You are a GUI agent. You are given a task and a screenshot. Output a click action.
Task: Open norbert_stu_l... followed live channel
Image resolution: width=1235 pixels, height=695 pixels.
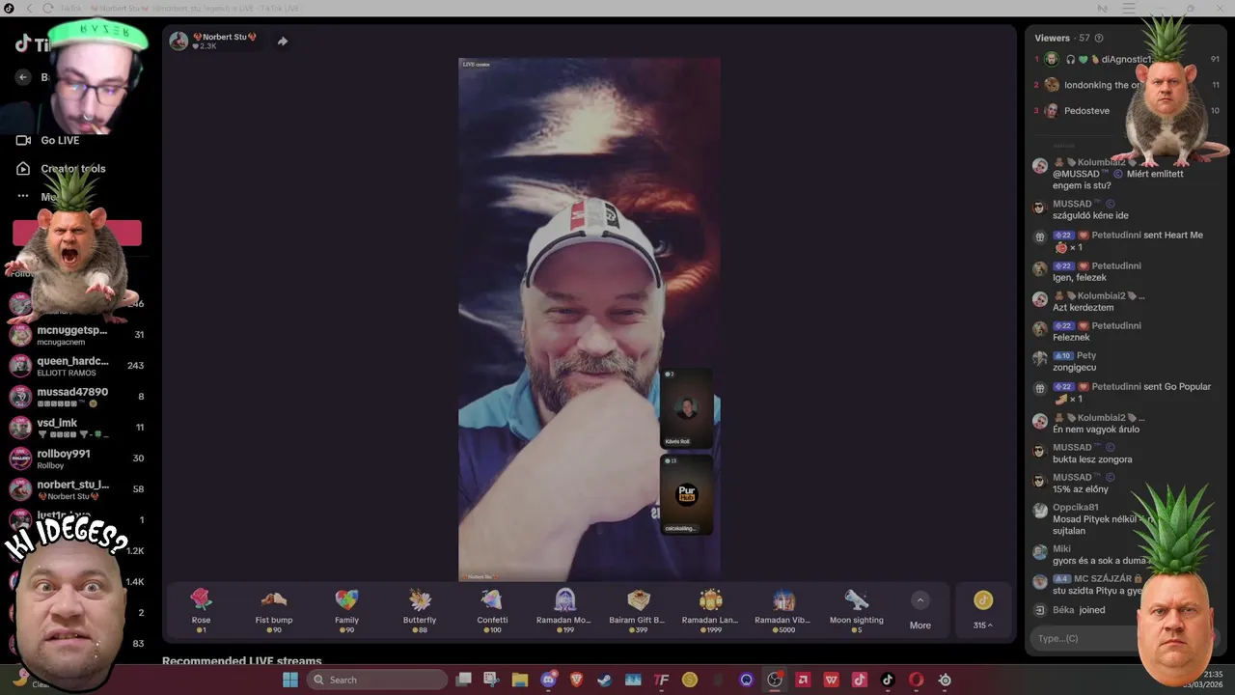click(76, 489)
